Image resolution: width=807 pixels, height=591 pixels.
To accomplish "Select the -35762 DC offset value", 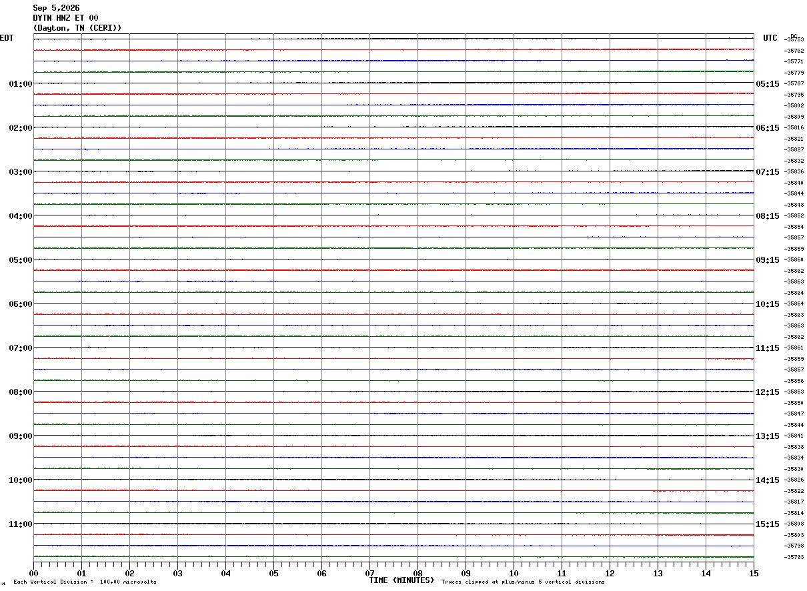I will [794, 51].
